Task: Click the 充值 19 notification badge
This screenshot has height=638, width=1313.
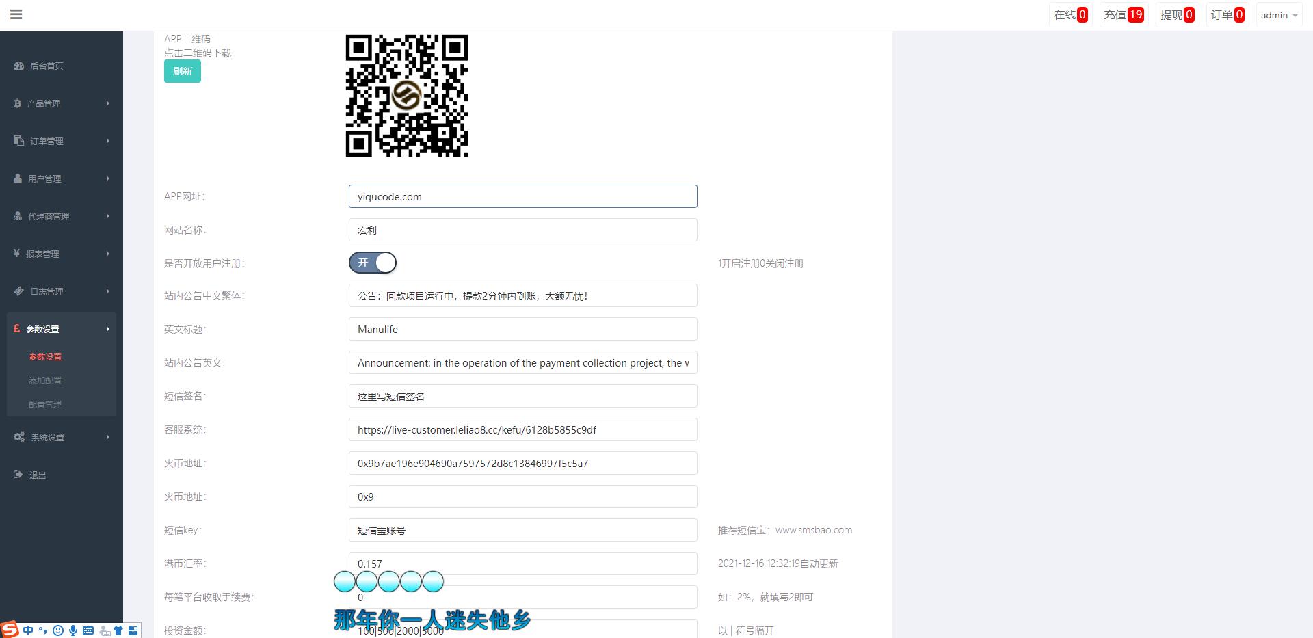Action: tap(1124, 15)
